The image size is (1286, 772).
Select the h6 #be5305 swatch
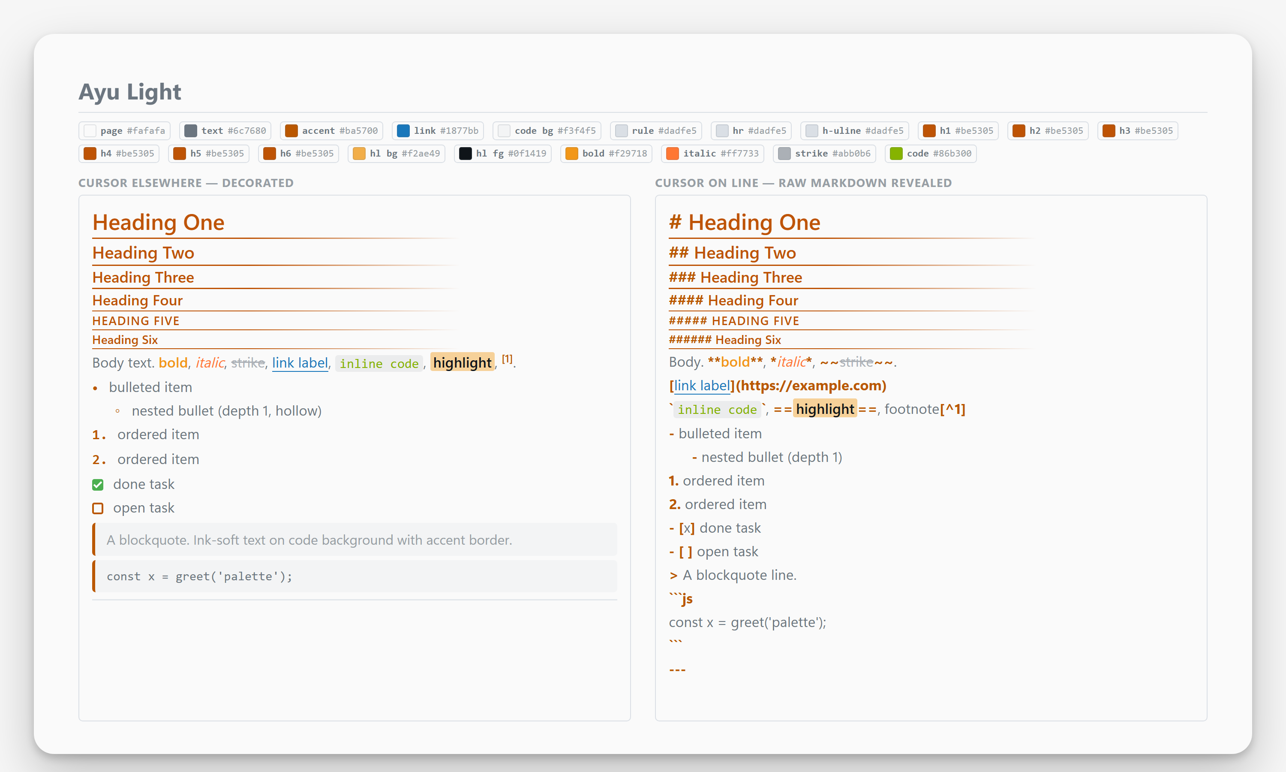tap(298, 154)
